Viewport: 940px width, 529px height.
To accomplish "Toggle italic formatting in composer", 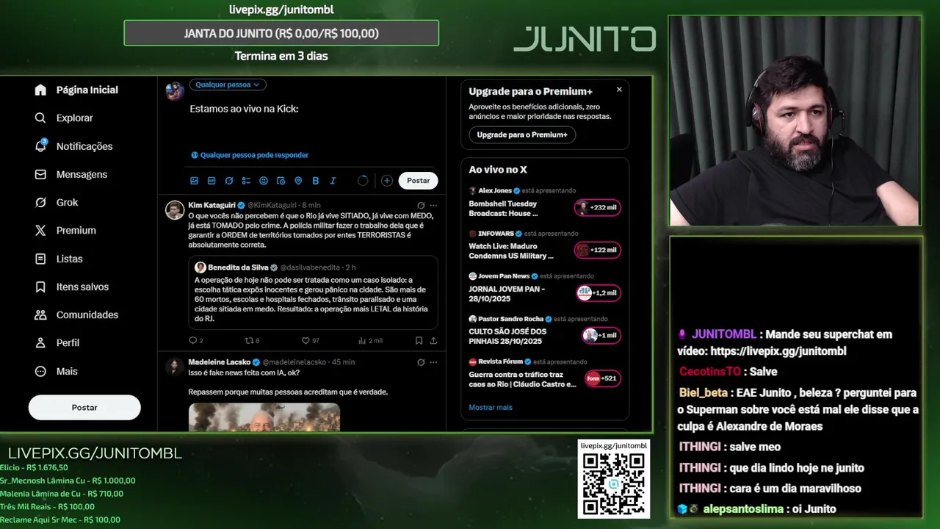I will click(333, 181).
